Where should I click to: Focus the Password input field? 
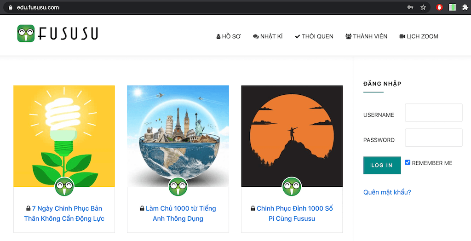(433, 138)
